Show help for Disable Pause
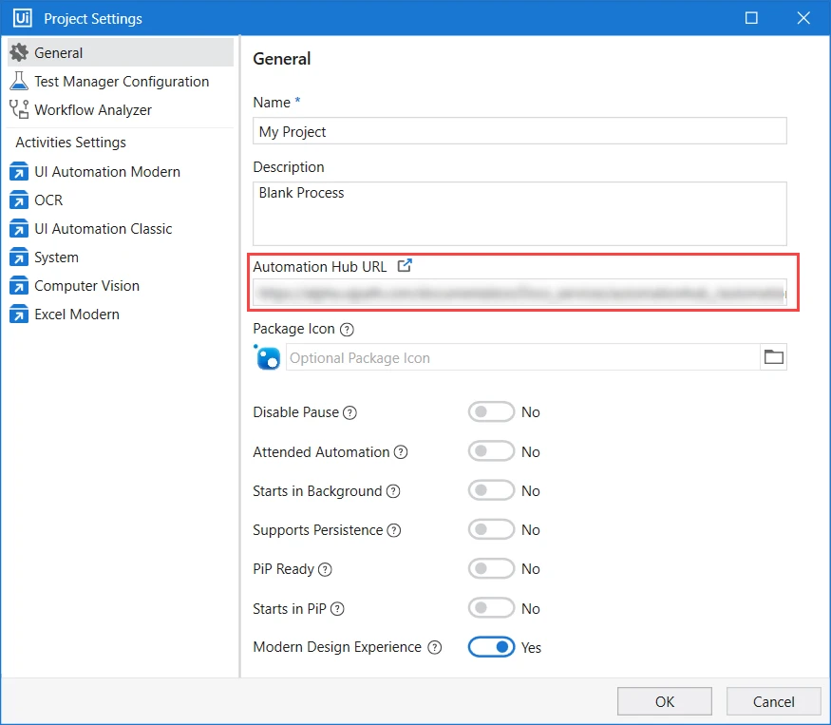Screen dimensions: 831x725 tap(349, 412)
